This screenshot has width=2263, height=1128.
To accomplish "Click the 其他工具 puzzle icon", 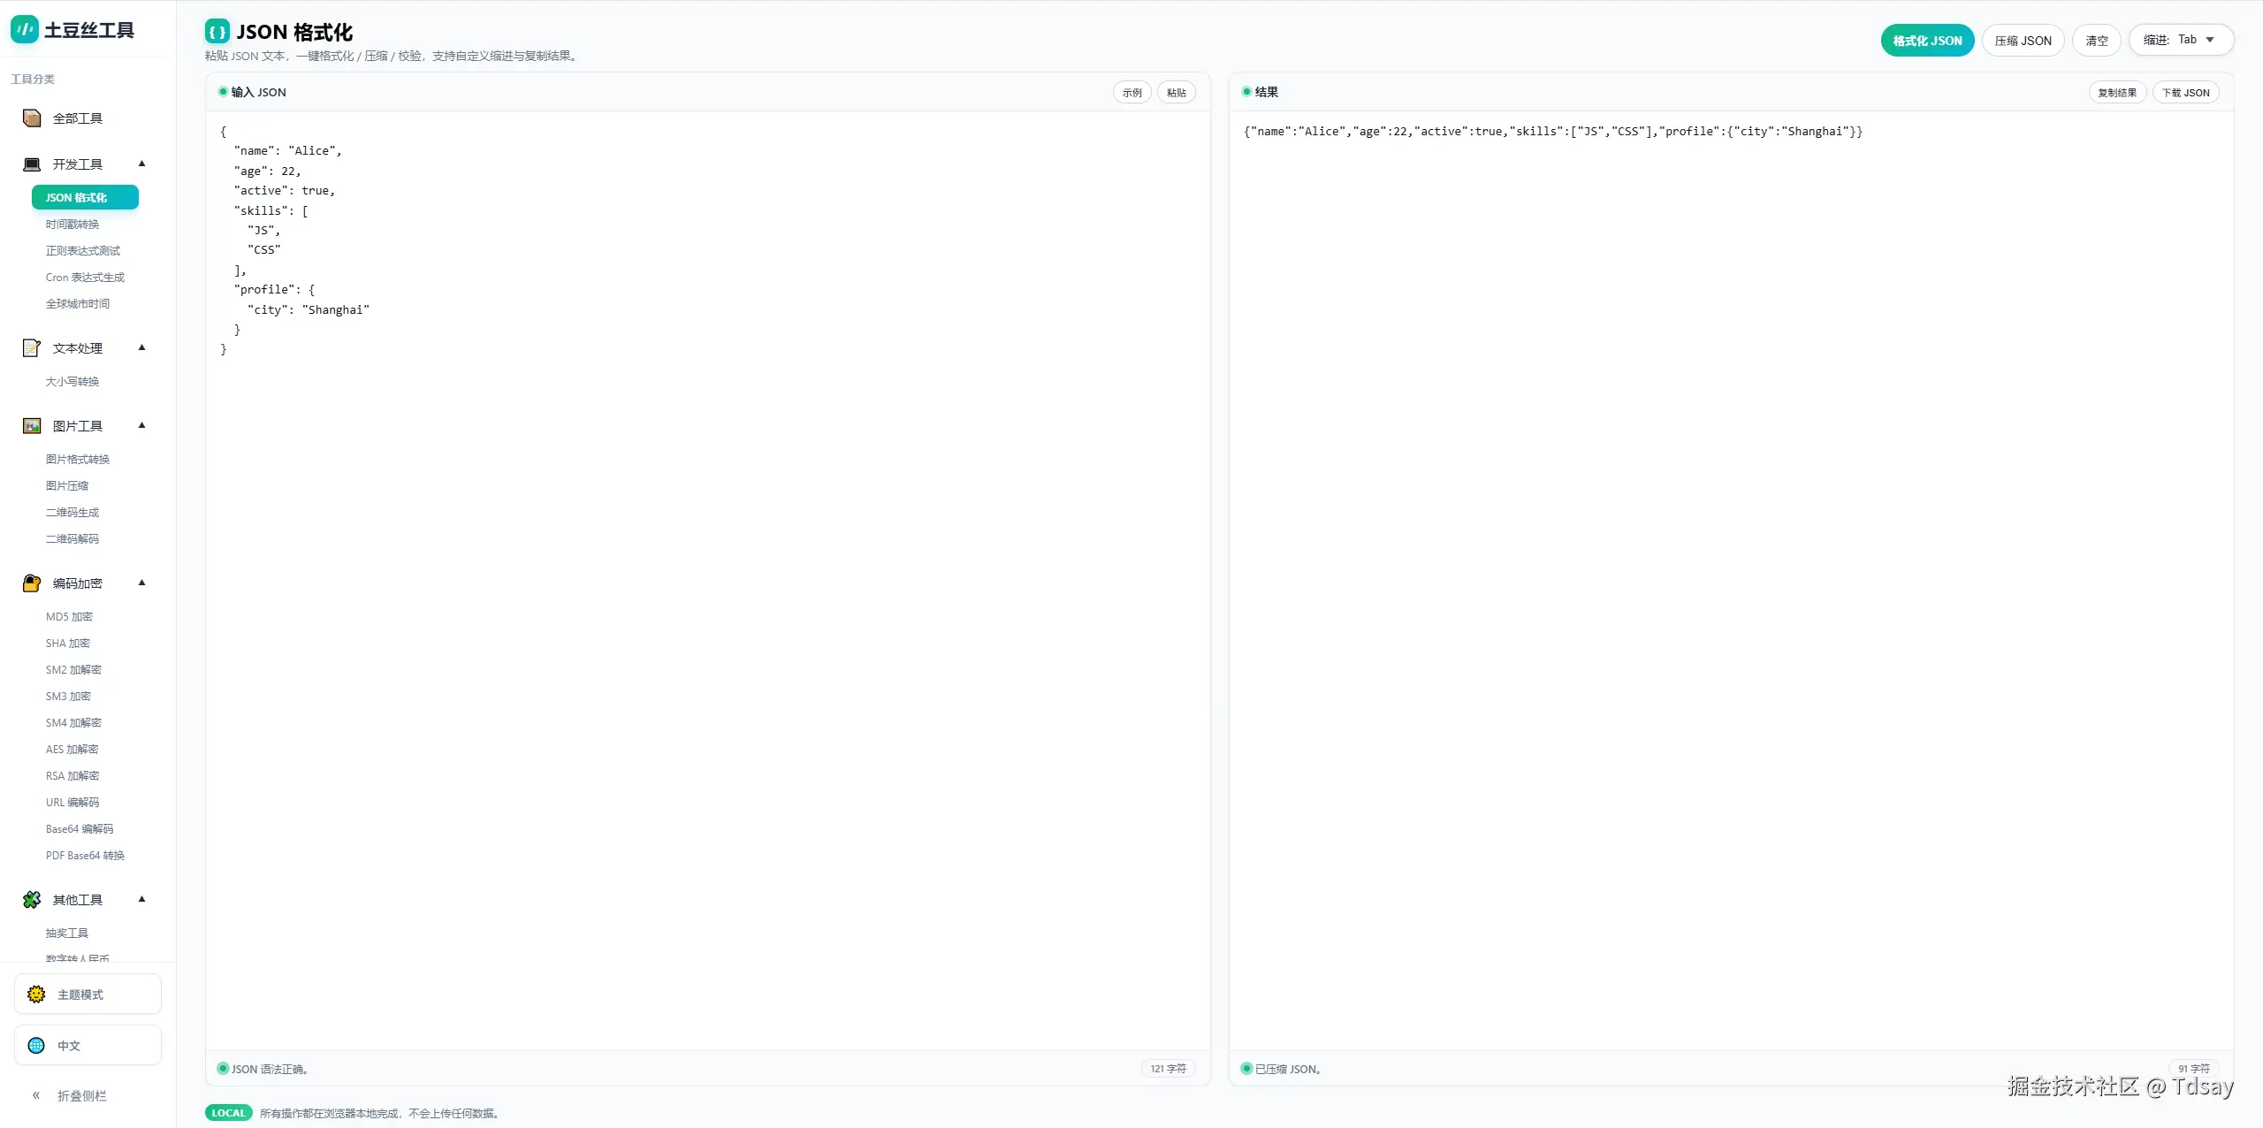I will tap(32, 900).
